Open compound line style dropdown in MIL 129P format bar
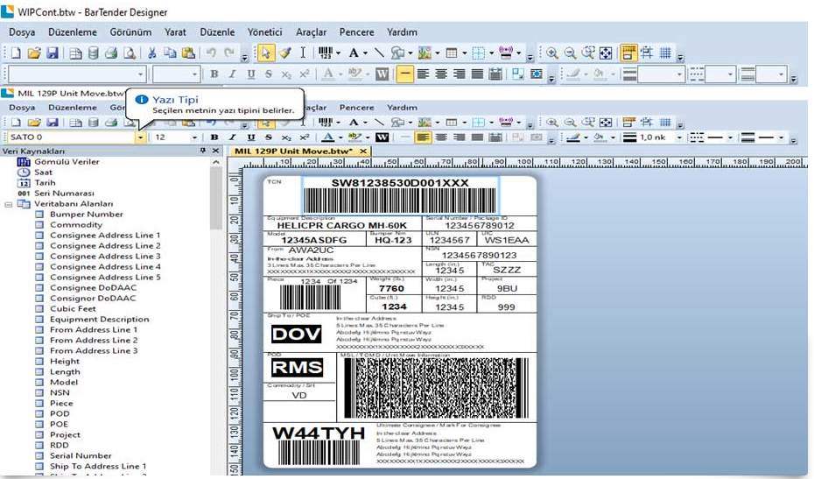 pyautogui.click(x=781, y=137)
